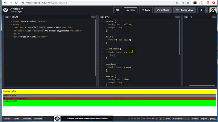Bookmark this page with the star icon
The height and width of the screenshot is (122, 218).
[188, 3]
